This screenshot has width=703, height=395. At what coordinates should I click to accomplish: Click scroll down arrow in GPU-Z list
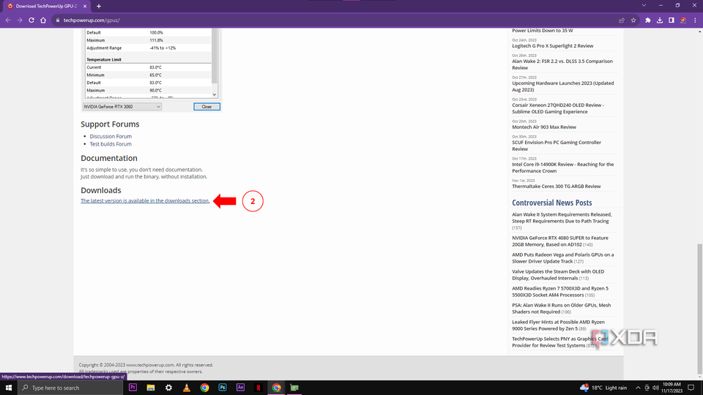coord(215,94)
